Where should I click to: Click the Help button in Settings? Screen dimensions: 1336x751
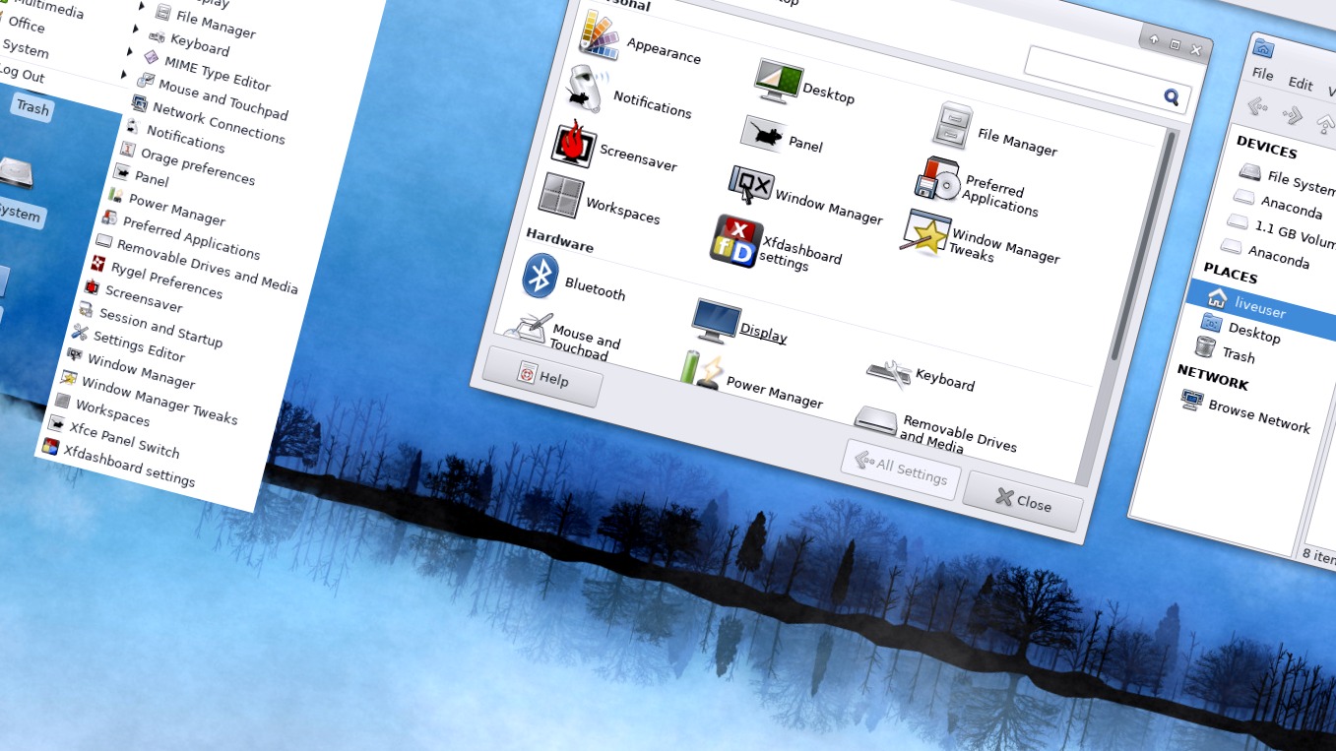click(x=543, y=376)
